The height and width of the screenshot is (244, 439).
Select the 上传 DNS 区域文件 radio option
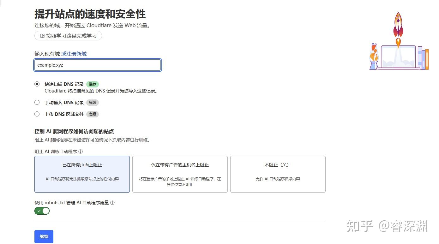[37, 114]
